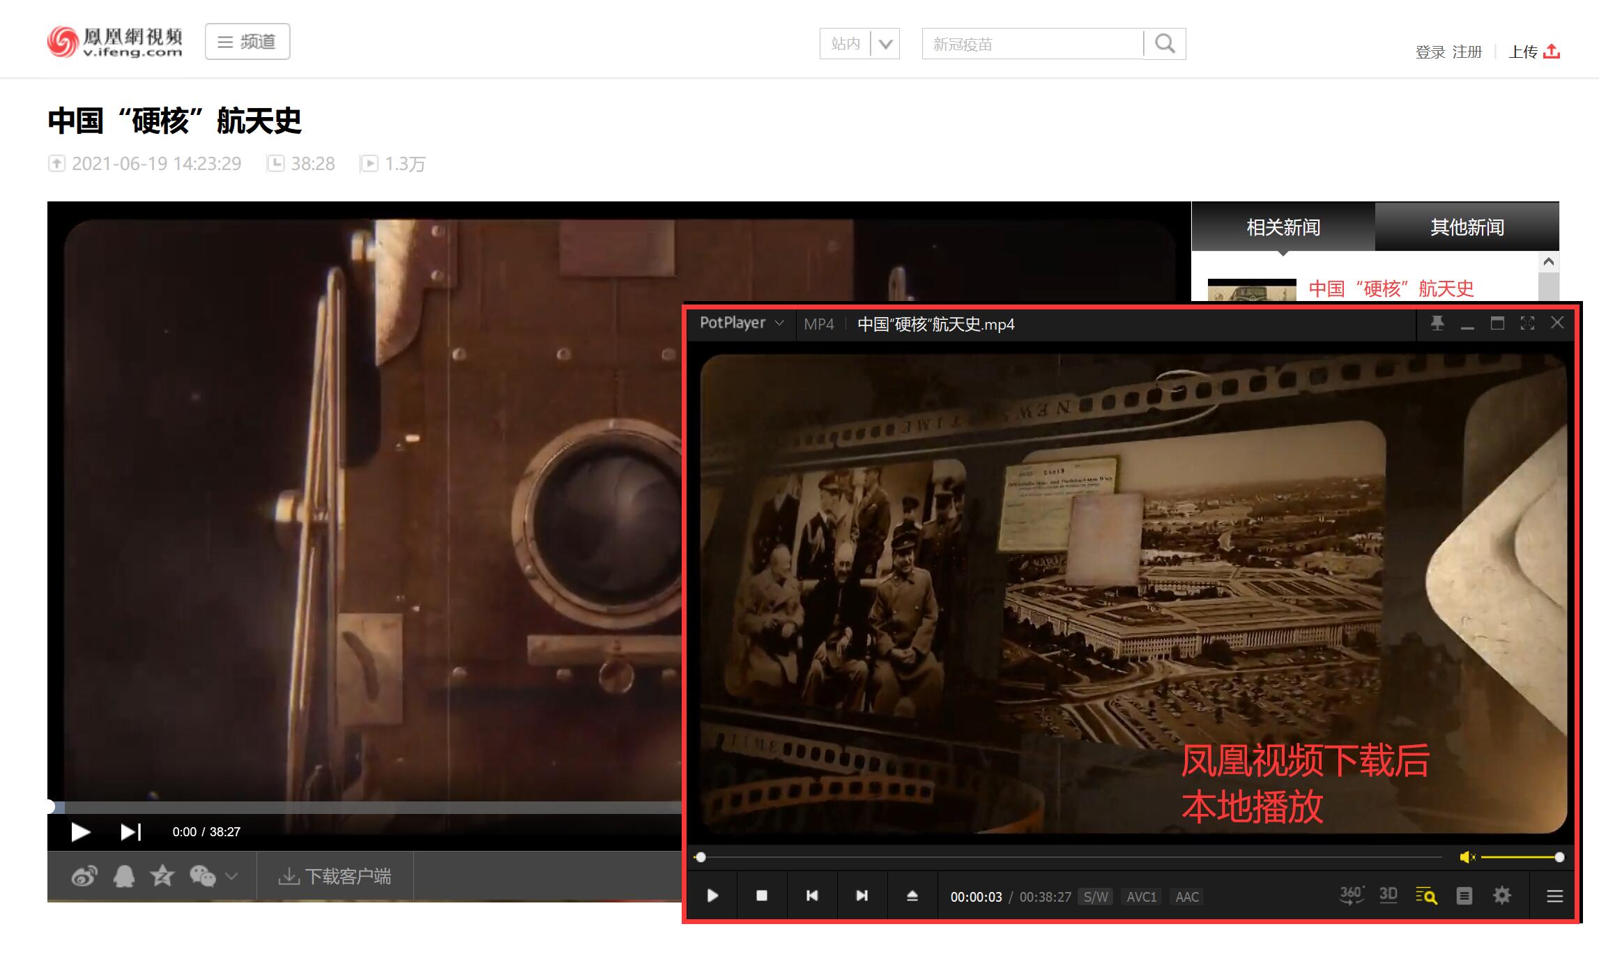The image size is (1599, 961).
Task: Expand more share options chevron
Action: pyautogui.click(x=231, y=876)
